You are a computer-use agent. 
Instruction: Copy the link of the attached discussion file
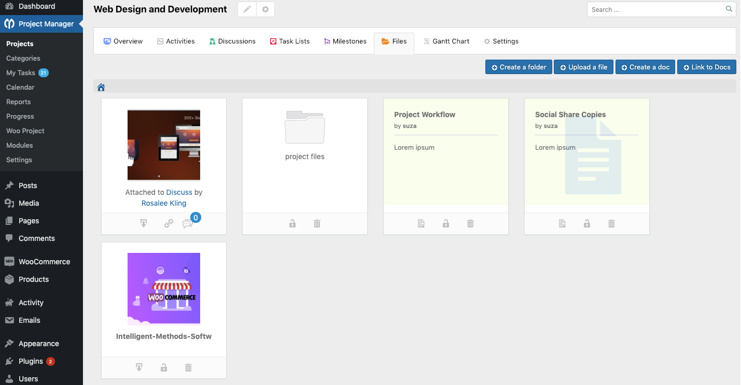pos(168,223)
